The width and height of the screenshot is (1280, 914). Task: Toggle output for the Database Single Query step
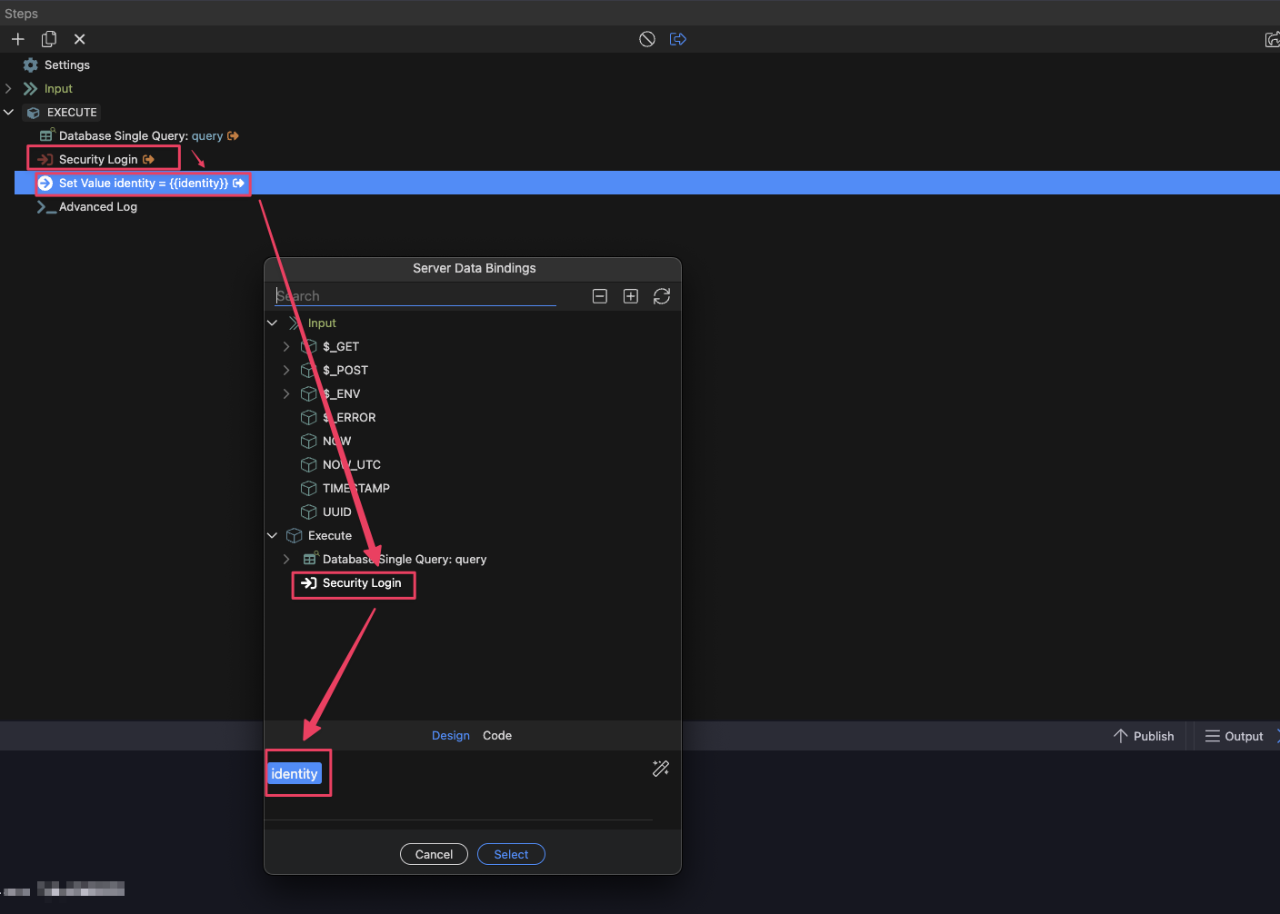(x=233, y=135)
